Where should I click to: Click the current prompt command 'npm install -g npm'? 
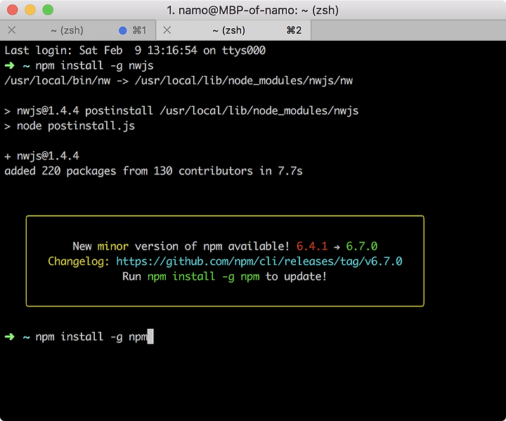[91, 337]
